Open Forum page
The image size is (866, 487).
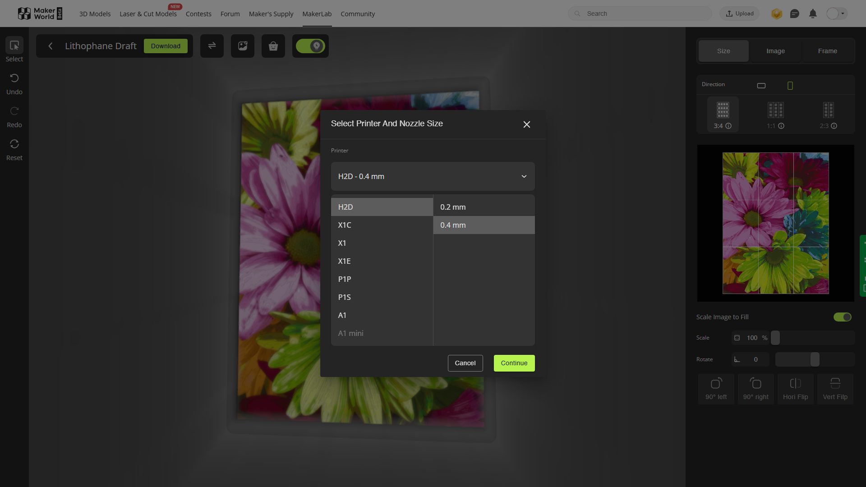230,14
